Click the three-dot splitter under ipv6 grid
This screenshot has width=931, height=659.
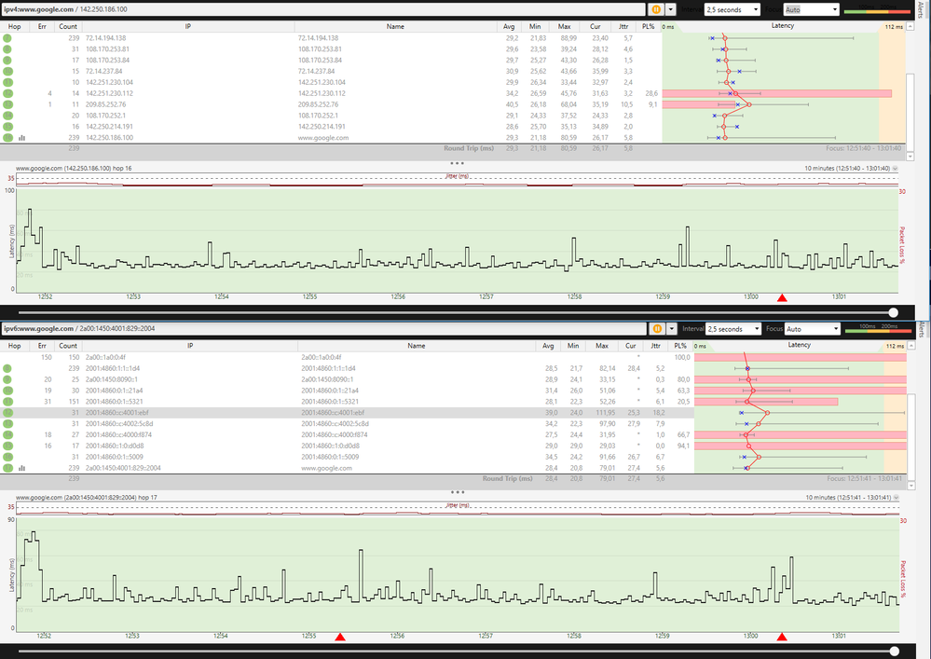coord(458,492)
